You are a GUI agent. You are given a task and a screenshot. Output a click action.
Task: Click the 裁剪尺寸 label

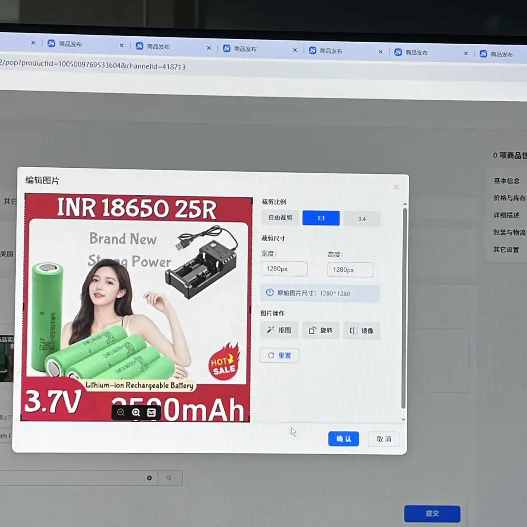[273, 238]
